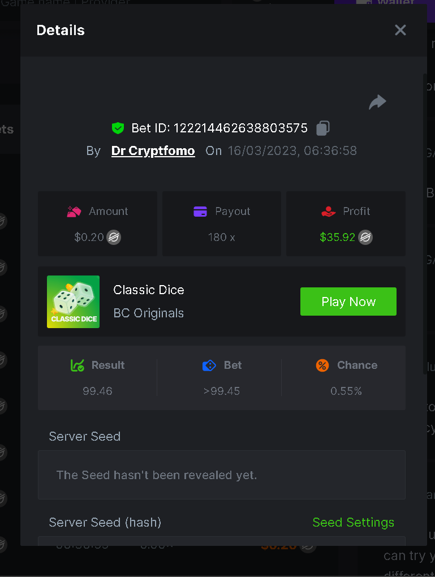Click the Amount icon
Image resolution: width=435 pixels, height=577 pixels.
tap(74, 212)
